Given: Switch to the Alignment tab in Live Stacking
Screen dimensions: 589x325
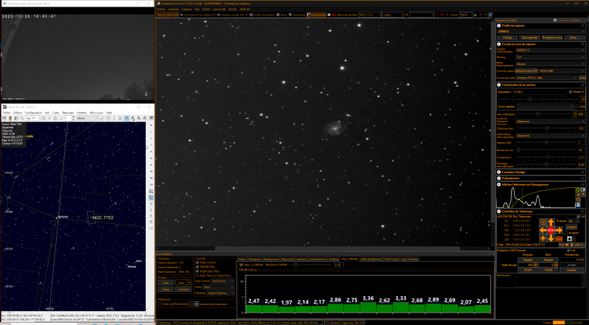Looking at the screenshot, I should point(287,259).
